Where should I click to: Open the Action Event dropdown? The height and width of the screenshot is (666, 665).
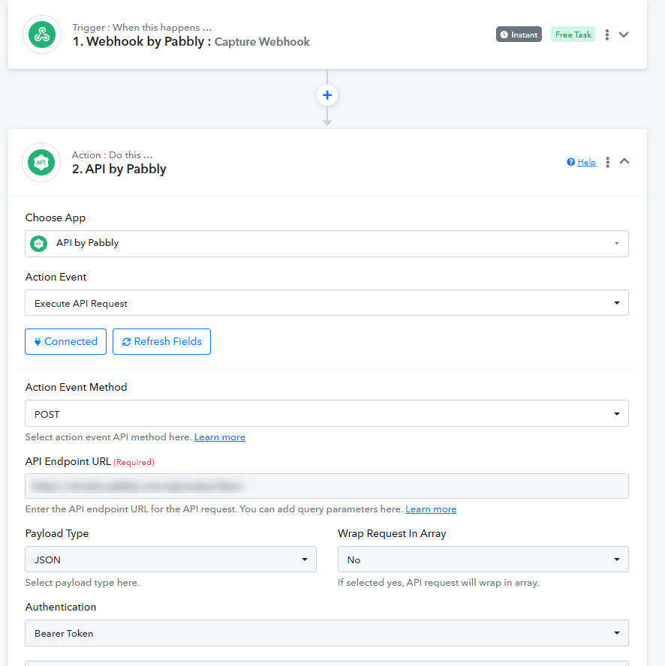click(326, 303)
